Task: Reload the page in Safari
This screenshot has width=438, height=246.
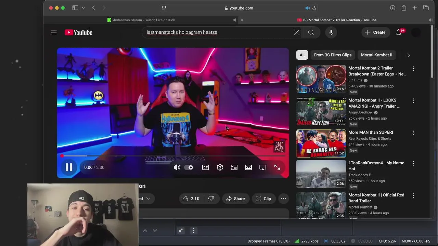Action: pos(314,8)
